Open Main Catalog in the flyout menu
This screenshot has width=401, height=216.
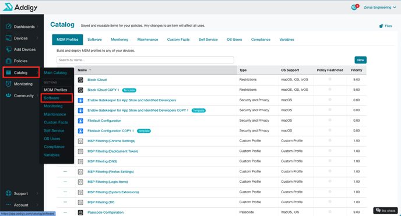click(55, 73)
